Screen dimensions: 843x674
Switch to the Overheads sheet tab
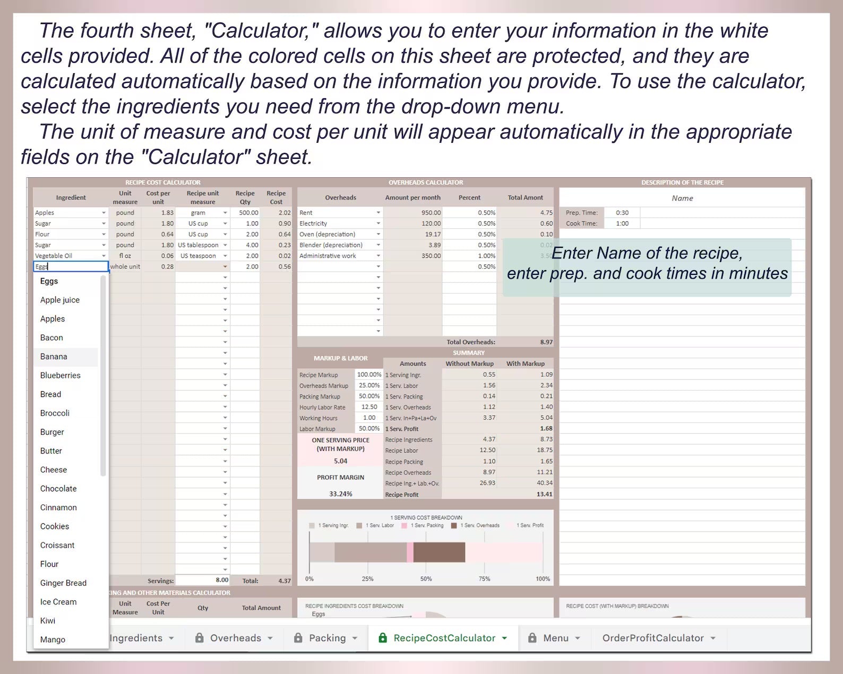235,638
